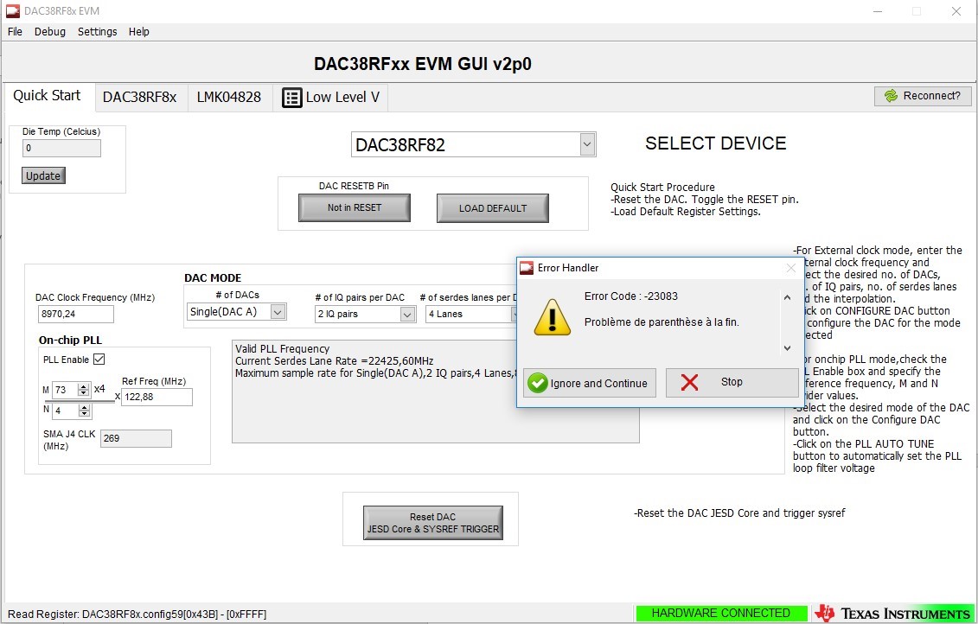Click the red X icon on Stop
The image size is (978, 624).
(x=689, y=382)
